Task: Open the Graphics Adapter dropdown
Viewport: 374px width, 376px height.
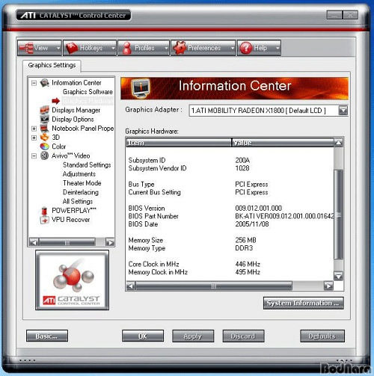Action: (x=343, y=110)
